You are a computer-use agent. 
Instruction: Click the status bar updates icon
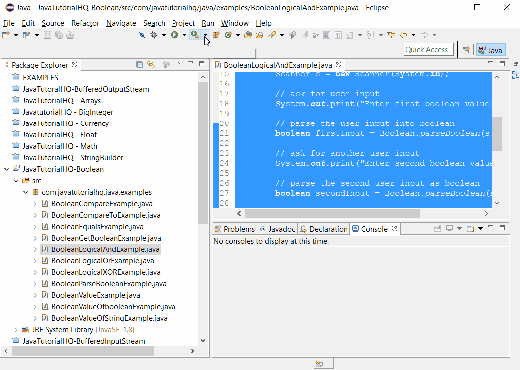pos(320,364)
